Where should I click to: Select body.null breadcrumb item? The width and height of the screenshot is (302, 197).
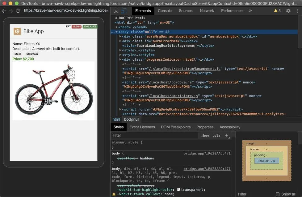pyautogui.click(x=132, y=119)
